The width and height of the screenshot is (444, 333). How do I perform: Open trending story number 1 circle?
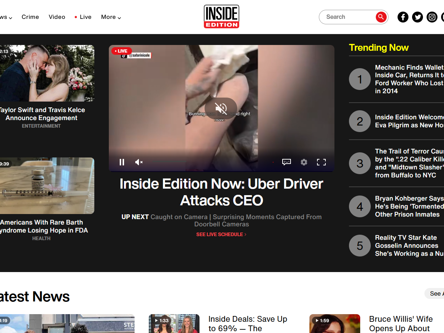click(360, 79)
